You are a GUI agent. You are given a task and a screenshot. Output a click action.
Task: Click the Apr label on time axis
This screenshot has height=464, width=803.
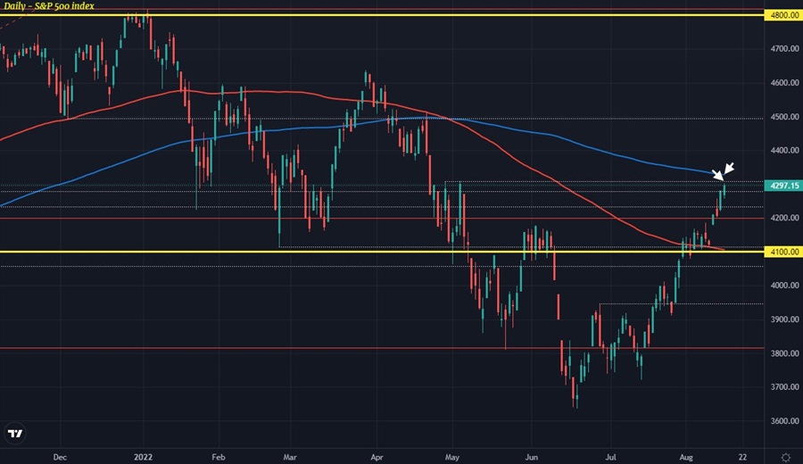377,457
